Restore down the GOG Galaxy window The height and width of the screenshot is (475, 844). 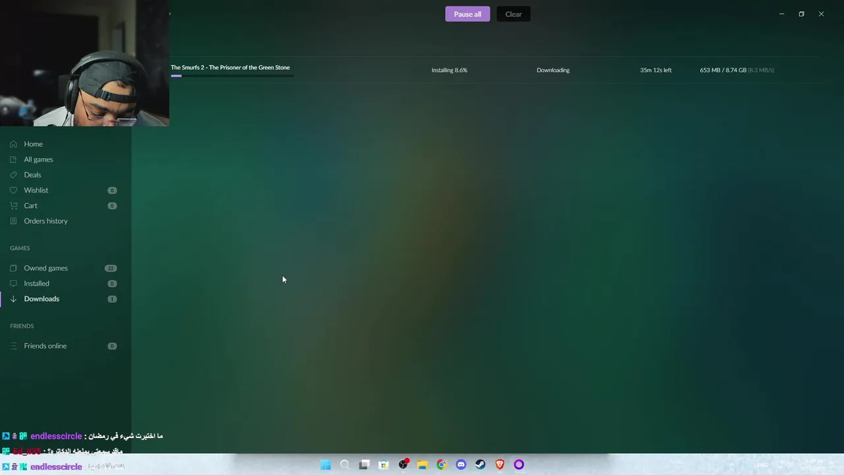(x=801, y=14)
